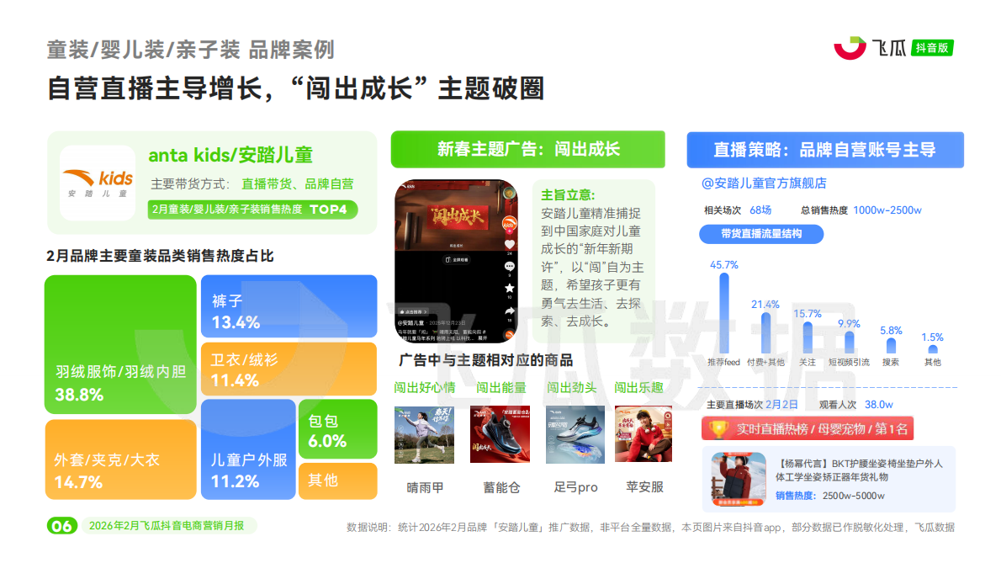Click the 2月2日 main livestream date
1001x563 pixels.
point(782,405)
